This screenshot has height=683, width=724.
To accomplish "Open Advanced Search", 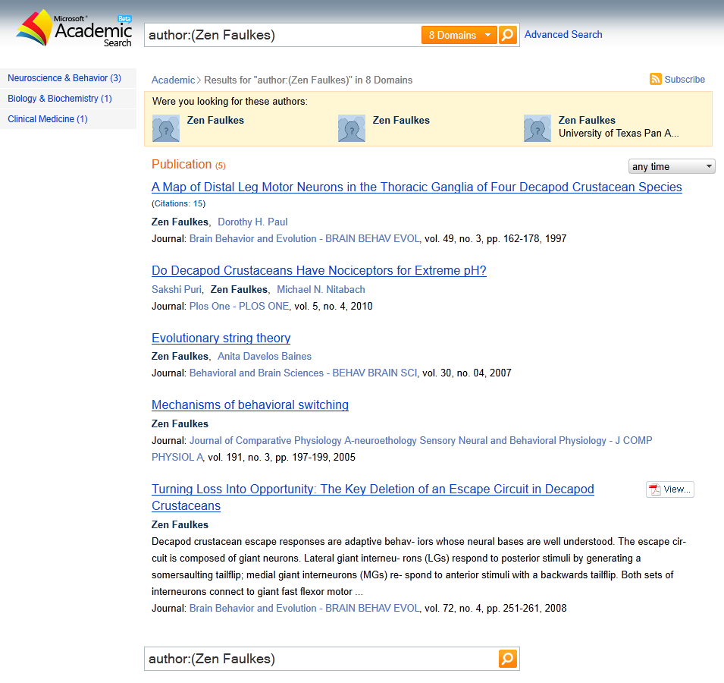I will tap(563, 34).
